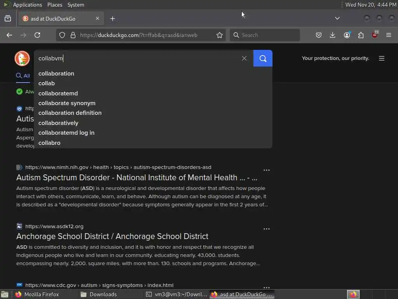Viewport: 398px width, 299px height.
Task: Click the Anchorage School District favicon
Action: pos(19,226)
